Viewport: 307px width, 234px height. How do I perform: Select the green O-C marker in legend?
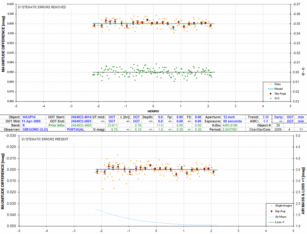pyautogui.click(x=271, y=98)
